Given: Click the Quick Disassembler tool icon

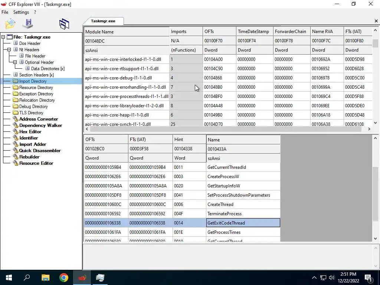Looking at the screenshot, I should (x=16, y=150).
